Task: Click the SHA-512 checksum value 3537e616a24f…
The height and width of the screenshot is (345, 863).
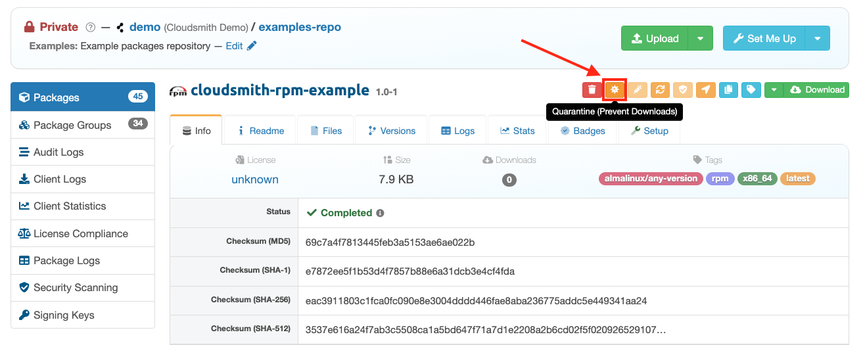Action: (486, 329)
